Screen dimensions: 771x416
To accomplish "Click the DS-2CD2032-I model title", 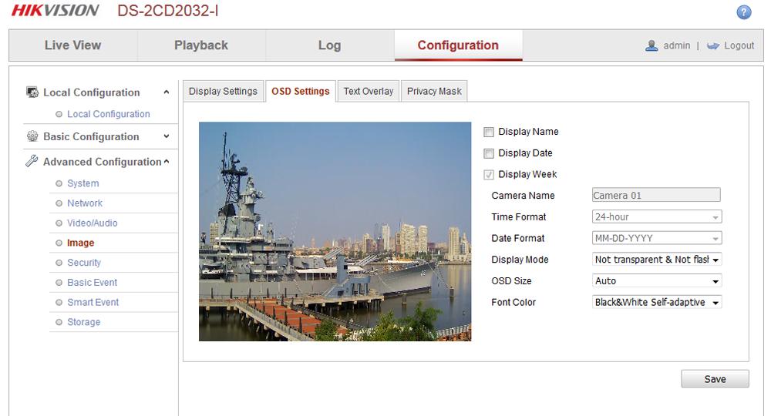I will pos(167,11).
